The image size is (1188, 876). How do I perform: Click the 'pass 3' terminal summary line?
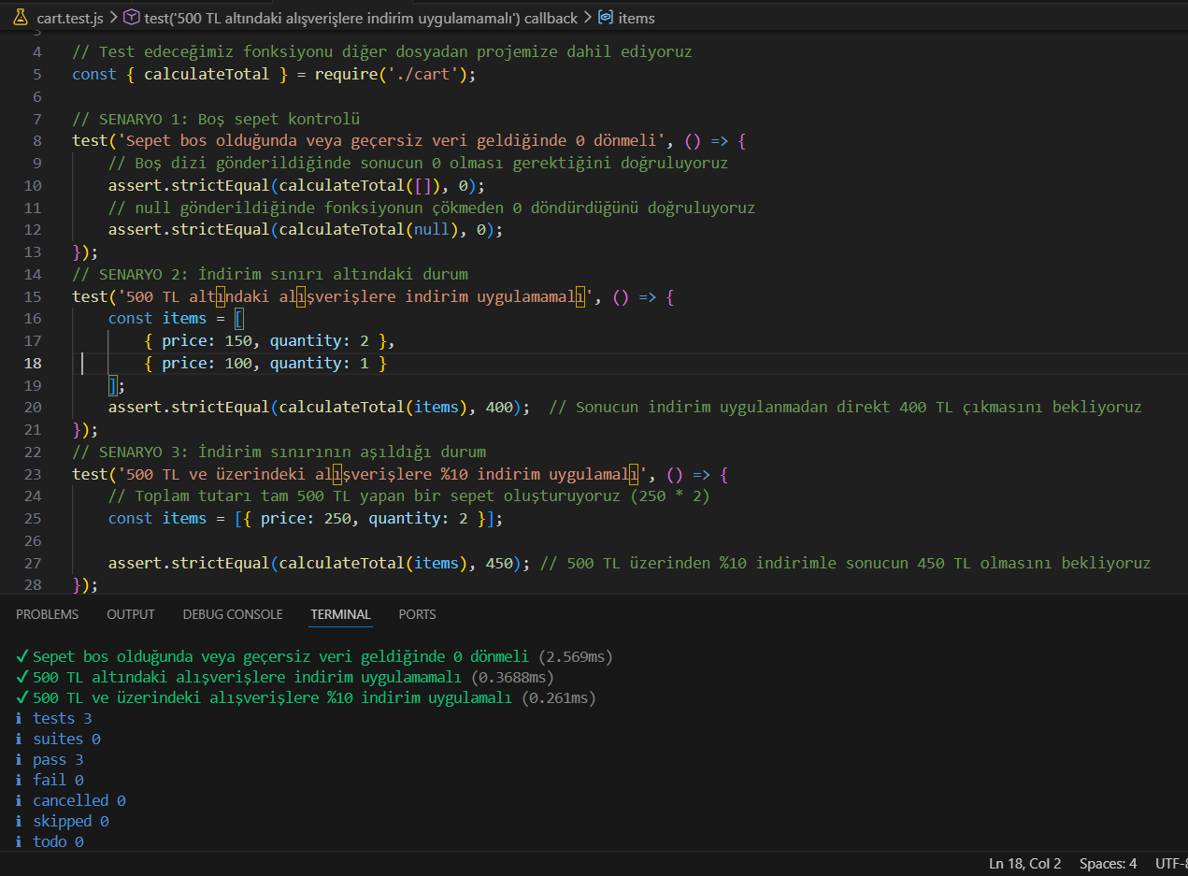point(50,759)
